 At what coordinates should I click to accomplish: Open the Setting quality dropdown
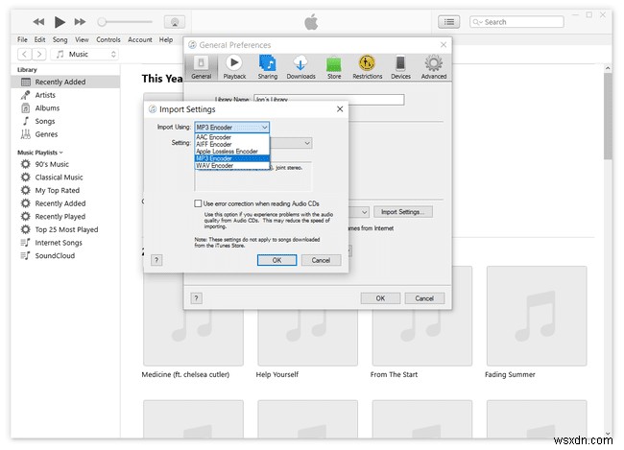(291, 143)
